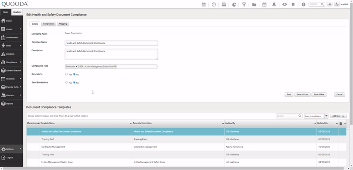
Task: Open the dashboard gauge icon
Action: click(x=214, y=4)
